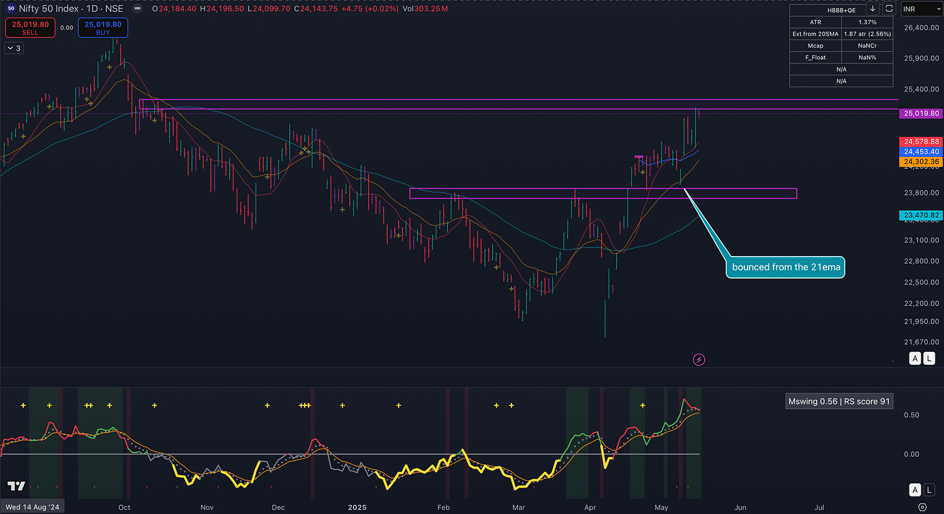The width and height of the screenshot is (944, 514).
Task: Click the Ext.from 20SMA table cell
Action: (x=815, y=34)
